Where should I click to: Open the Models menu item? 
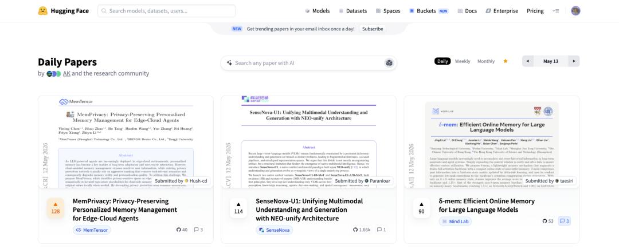pos(317,11)
